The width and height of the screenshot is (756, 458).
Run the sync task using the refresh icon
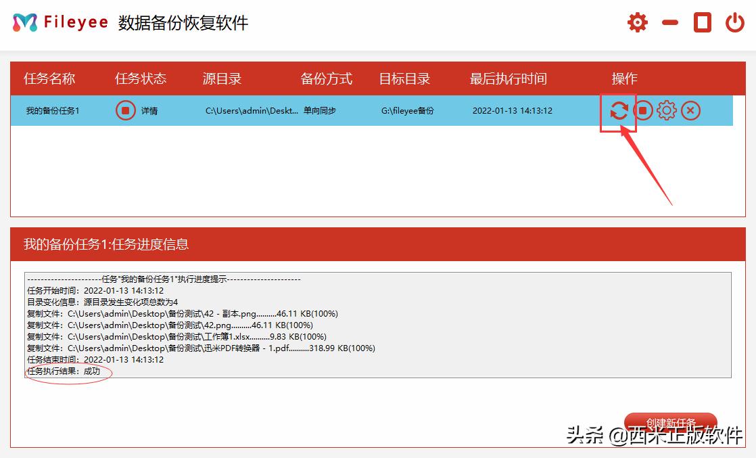pyautogui.click(x=619, y=110)
